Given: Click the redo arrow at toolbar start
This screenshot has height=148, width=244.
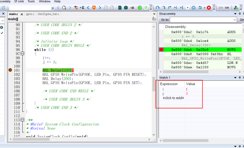Looking at the screenshot, I should [4, 8].
